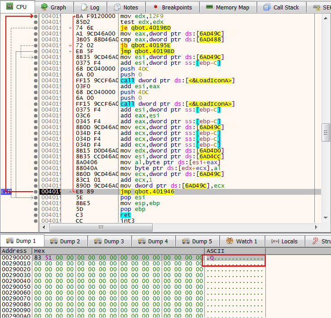Click the Hex column header in dump
Image resolution: width=331 pixels, height=318 pixels.
tap(118, 251)
